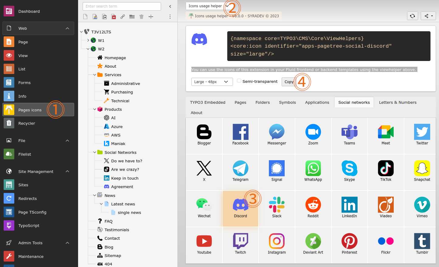
Task: Select the Discord icon tile
Action: pos(240,208)
